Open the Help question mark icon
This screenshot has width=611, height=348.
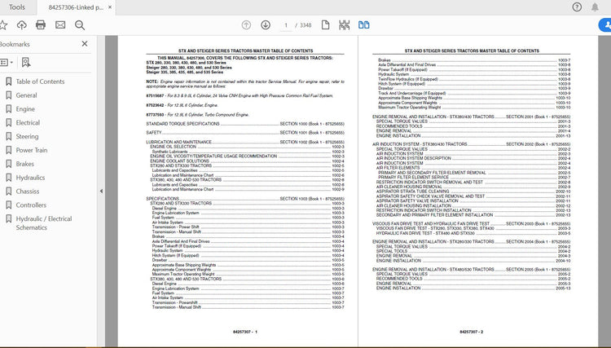pyautogui.click(x=577, y=7)
